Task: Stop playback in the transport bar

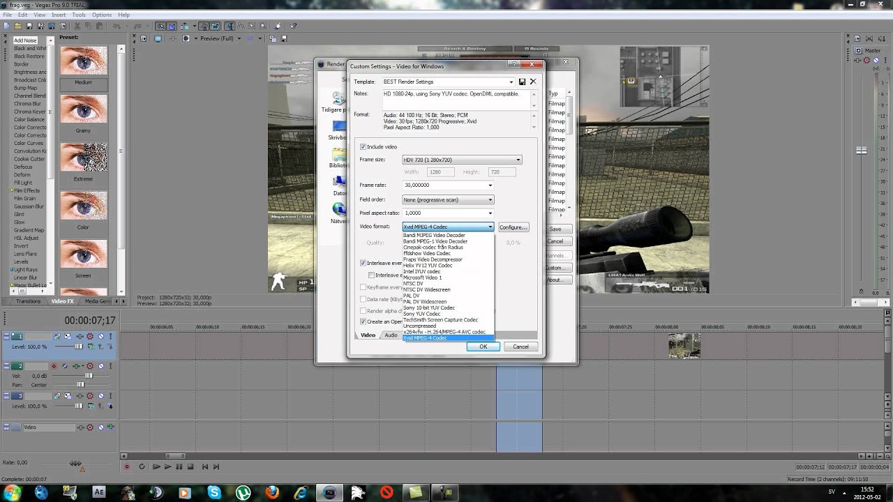Action: tap(190, 466)
